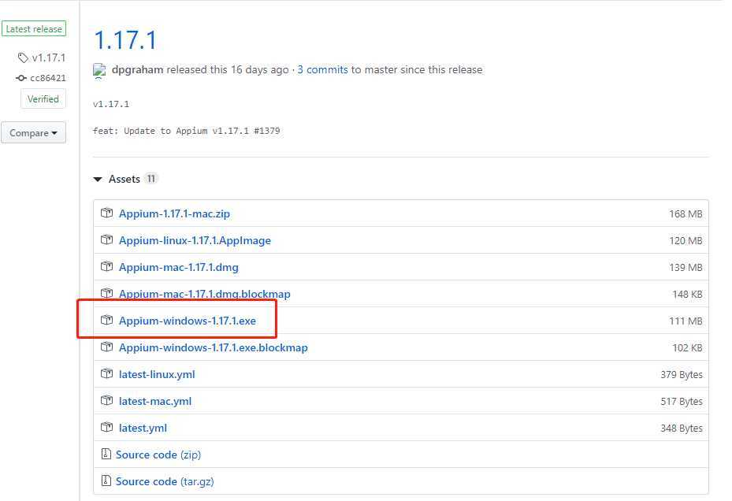Download Appium-mac-1.17.1.dmg.blockmap
Screen dimensions: 732x501
pos(205,294)
